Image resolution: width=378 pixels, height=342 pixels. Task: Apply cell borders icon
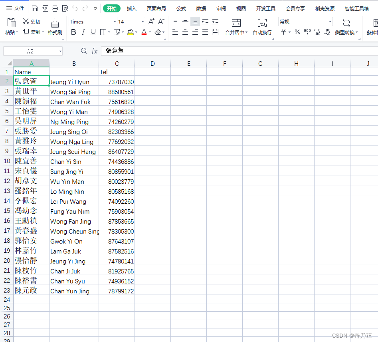coord(103,32)
